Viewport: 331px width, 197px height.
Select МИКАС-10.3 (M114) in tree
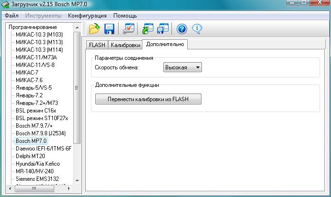click(x=39, y=50)
